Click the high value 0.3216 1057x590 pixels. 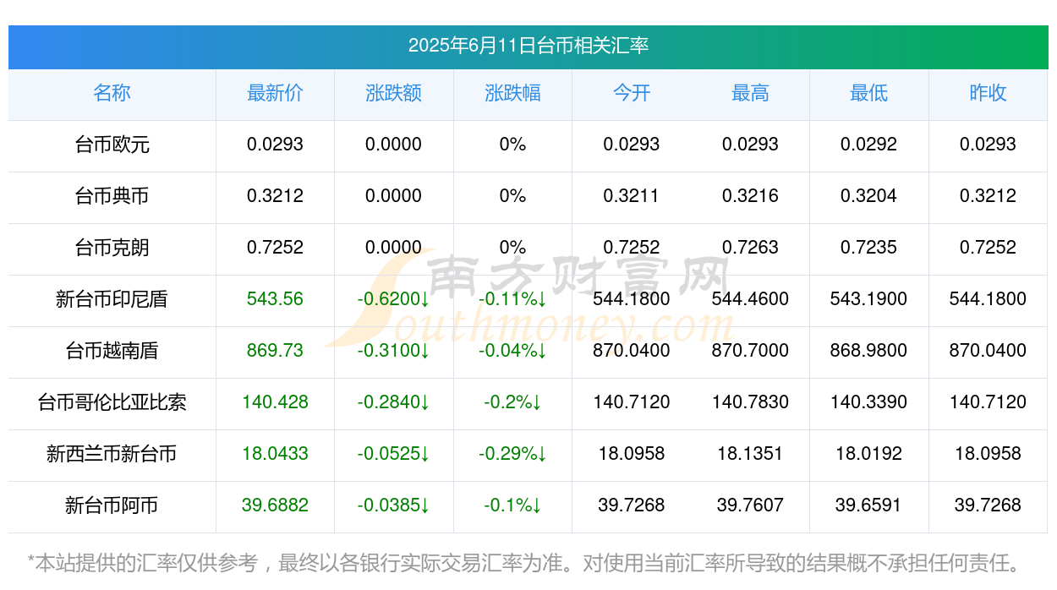pos(750,196)
